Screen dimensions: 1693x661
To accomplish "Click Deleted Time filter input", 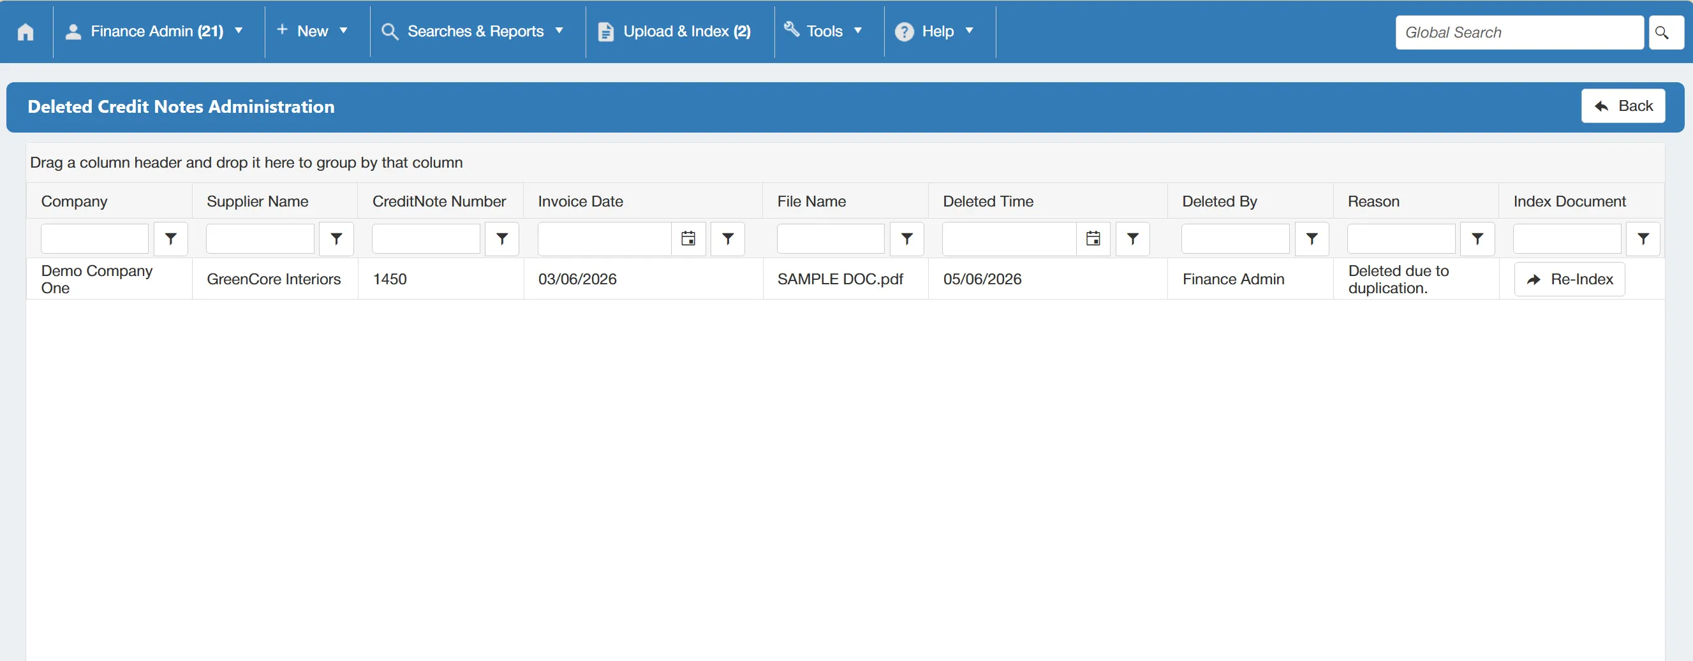I will click(1010, 239).
